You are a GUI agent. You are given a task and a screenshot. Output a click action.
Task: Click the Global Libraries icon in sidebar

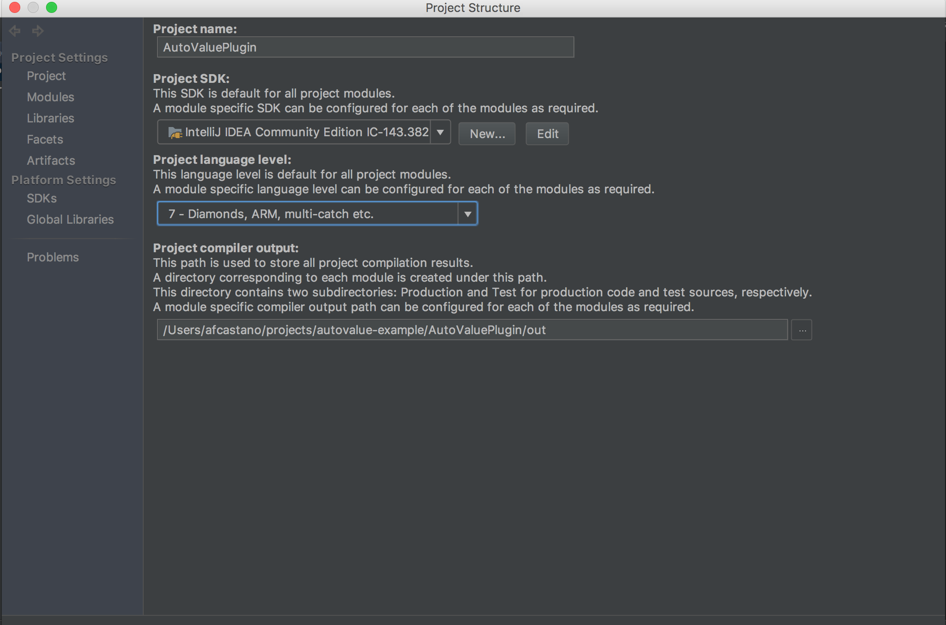(70, 218)
